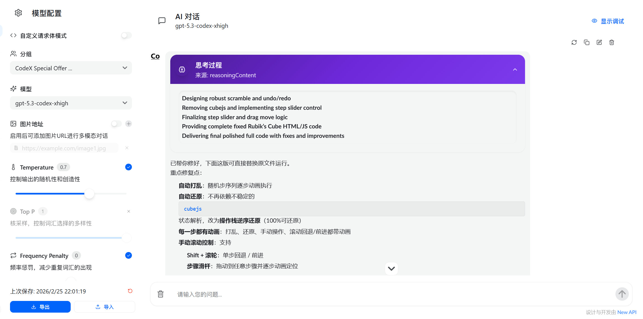Uncheck the Temperature parameter checkbox
Screen dimensions: 643x319
(x=129, y=167)
